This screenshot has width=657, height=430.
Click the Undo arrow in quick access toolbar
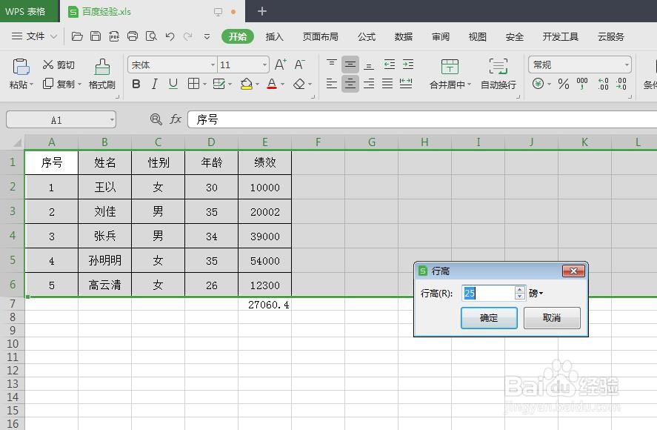pos(170,36)
